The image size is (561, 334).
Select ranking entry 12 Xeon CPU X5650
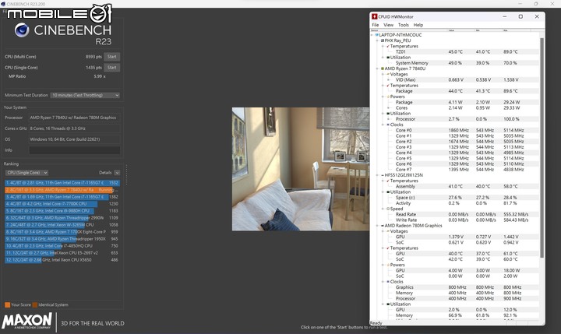[62, 260]
